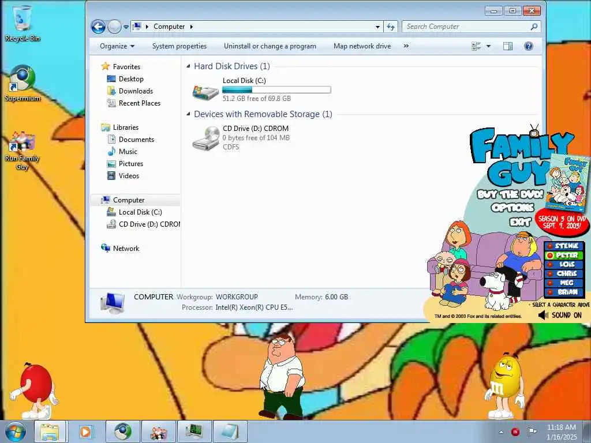Expand address bar previous locations dropdown
591x443 pixels.
click(377, 27)
